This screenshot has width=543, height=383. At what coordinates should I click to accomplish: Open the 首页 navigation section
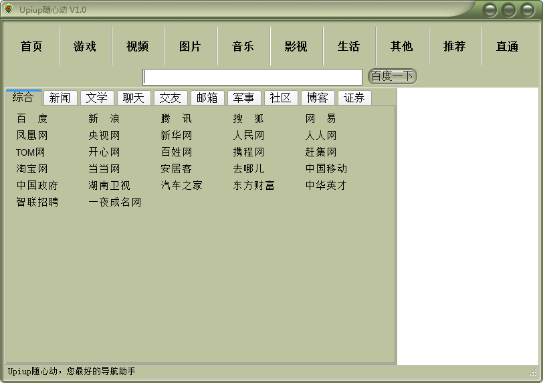(31, 46)
